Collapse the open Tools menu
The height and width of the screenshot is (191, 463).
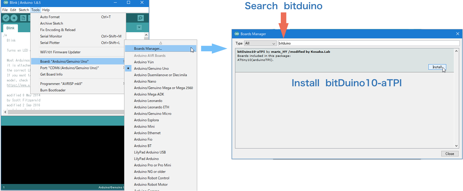click(36, 10)
